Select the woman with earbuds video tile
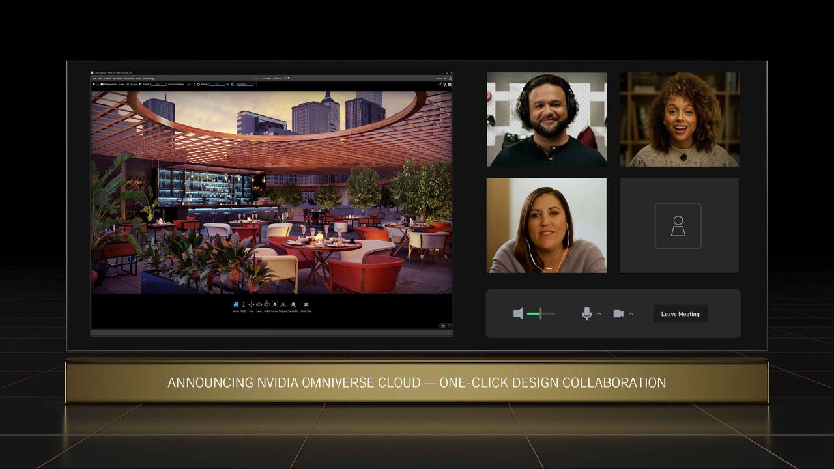Image resolution: width=834 pixels, height=469 pixels. coord(547,225)
